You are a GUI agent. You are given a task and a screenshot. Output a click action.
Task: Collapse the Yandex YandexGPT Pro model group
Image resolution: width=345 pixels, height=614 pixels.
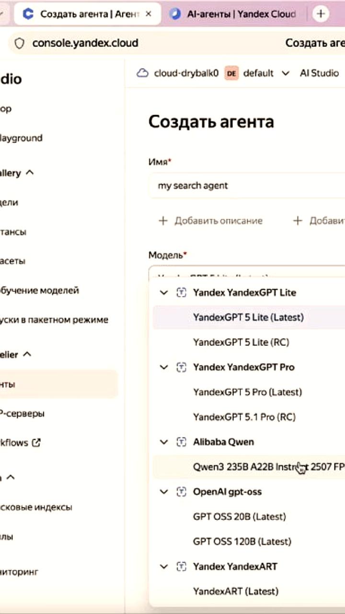click(163, 367)
